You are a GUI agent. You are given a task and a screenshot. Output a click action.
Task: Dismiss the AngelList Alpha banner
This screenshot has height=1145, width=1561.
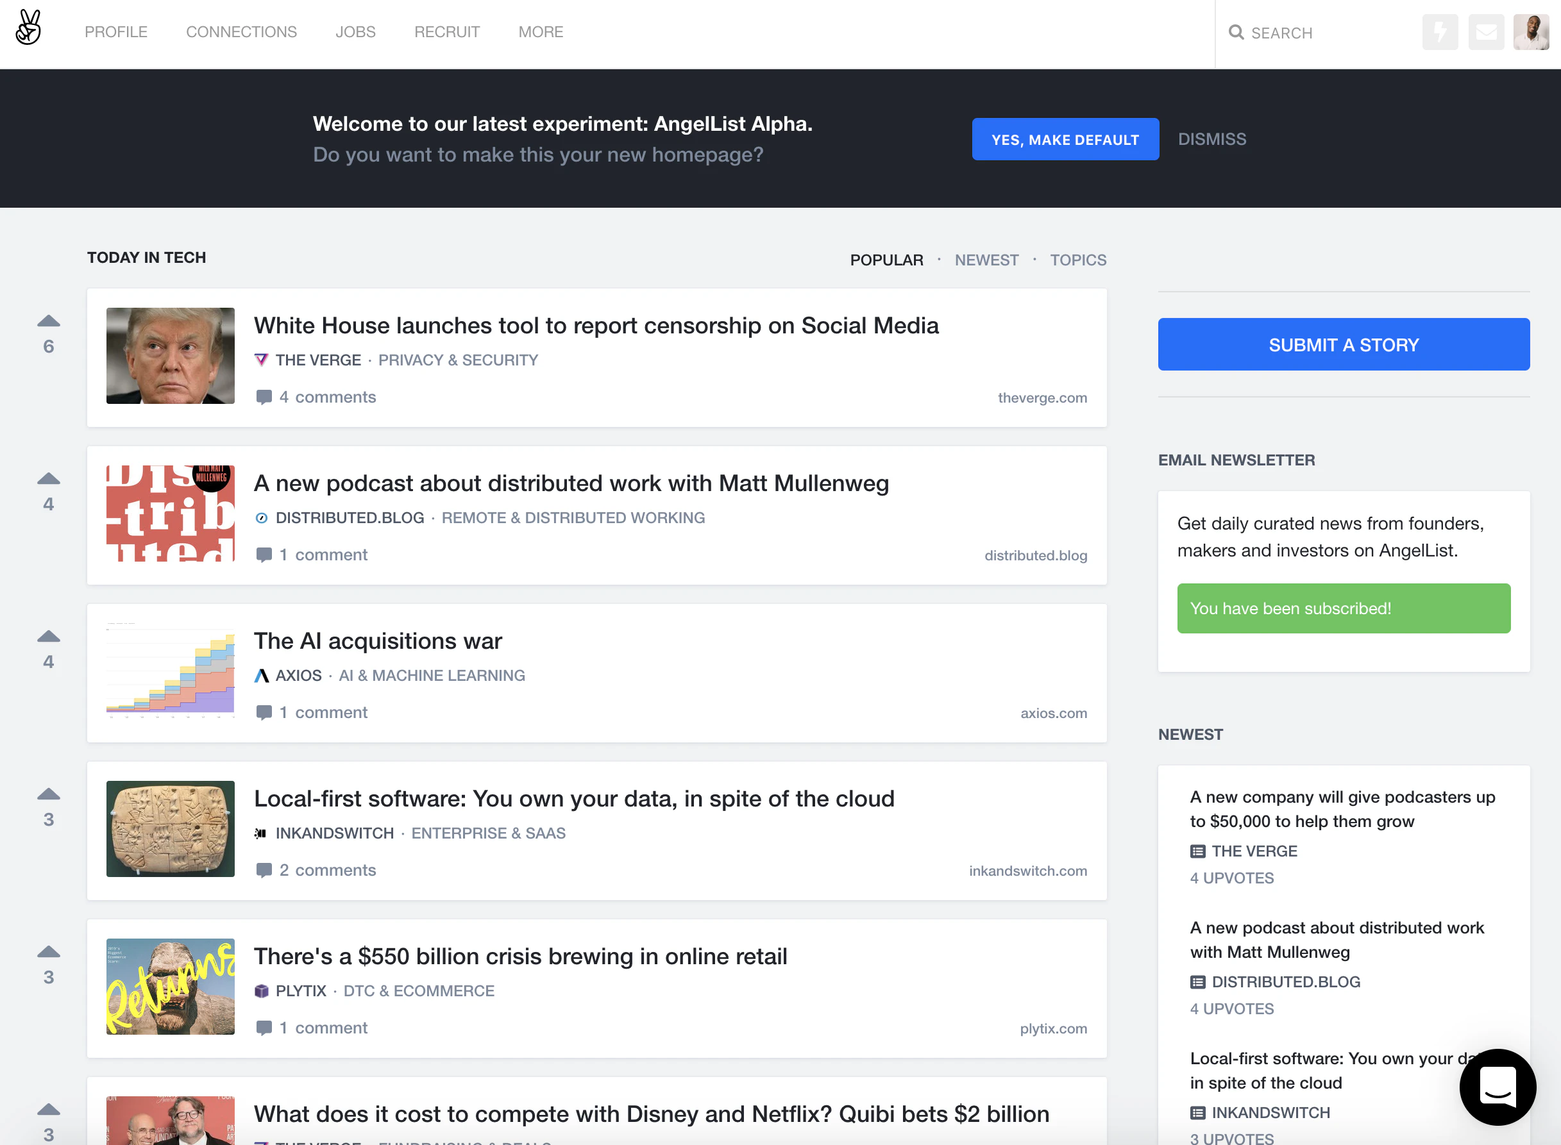[1211, 139]
